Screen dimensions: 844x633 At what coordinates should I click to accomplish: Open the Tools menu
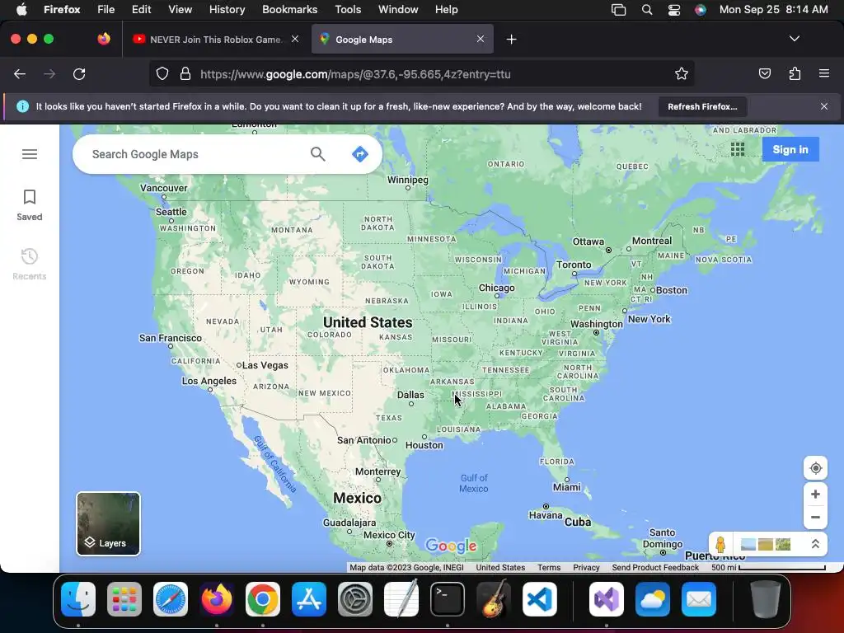tap(348, 10)
